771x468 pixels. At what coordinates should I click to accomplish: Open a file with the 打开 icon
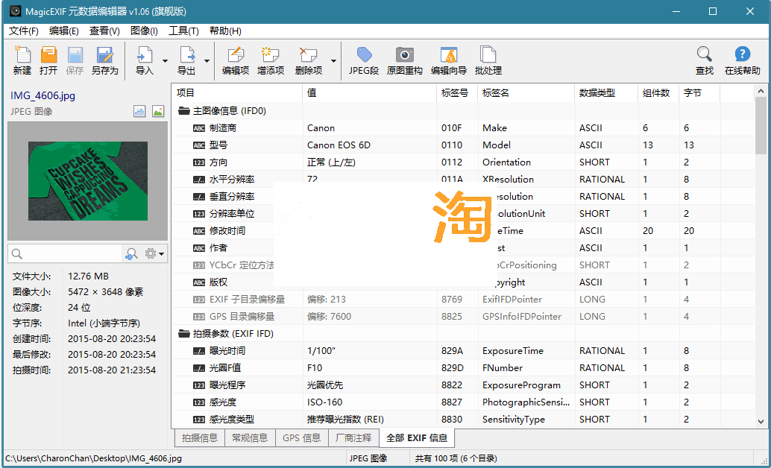pos(48,60)
